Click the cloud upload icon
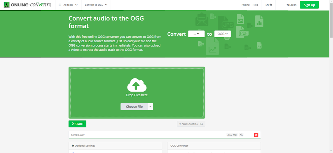The width and height of the screenshot is (333, 153). coord(137,85)
